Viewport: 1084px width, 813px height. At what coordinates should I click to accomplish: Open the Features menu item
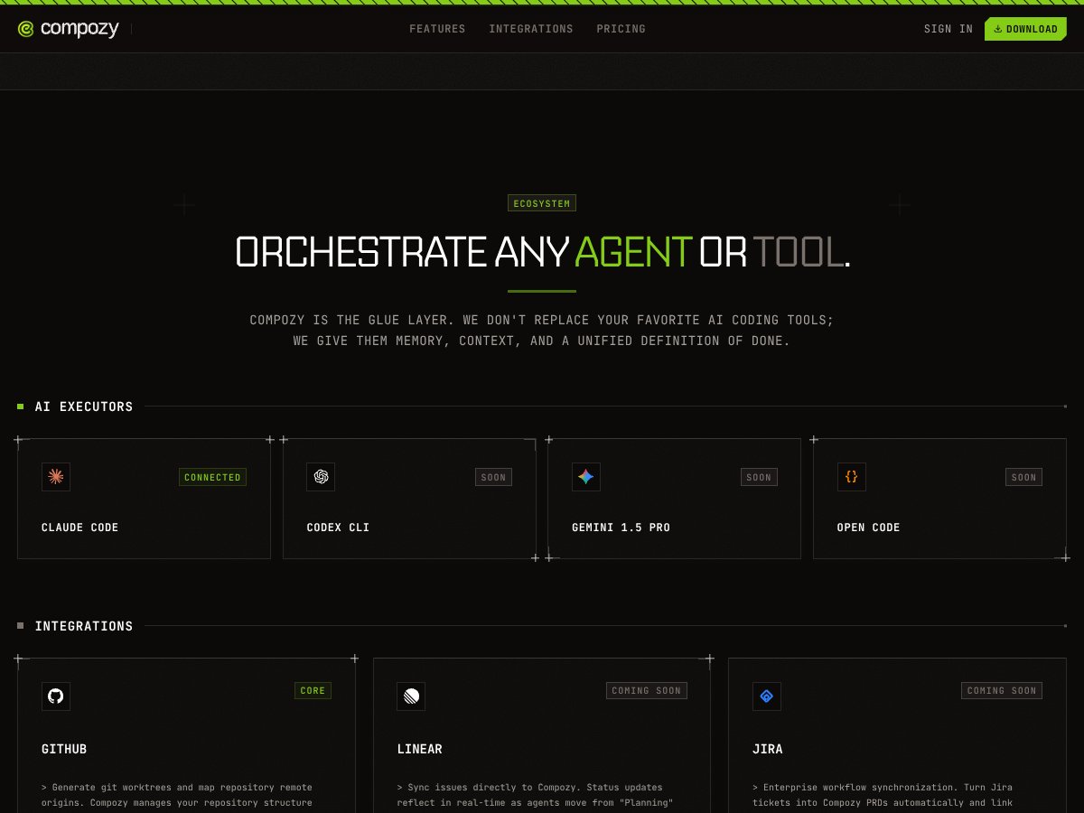437,28
